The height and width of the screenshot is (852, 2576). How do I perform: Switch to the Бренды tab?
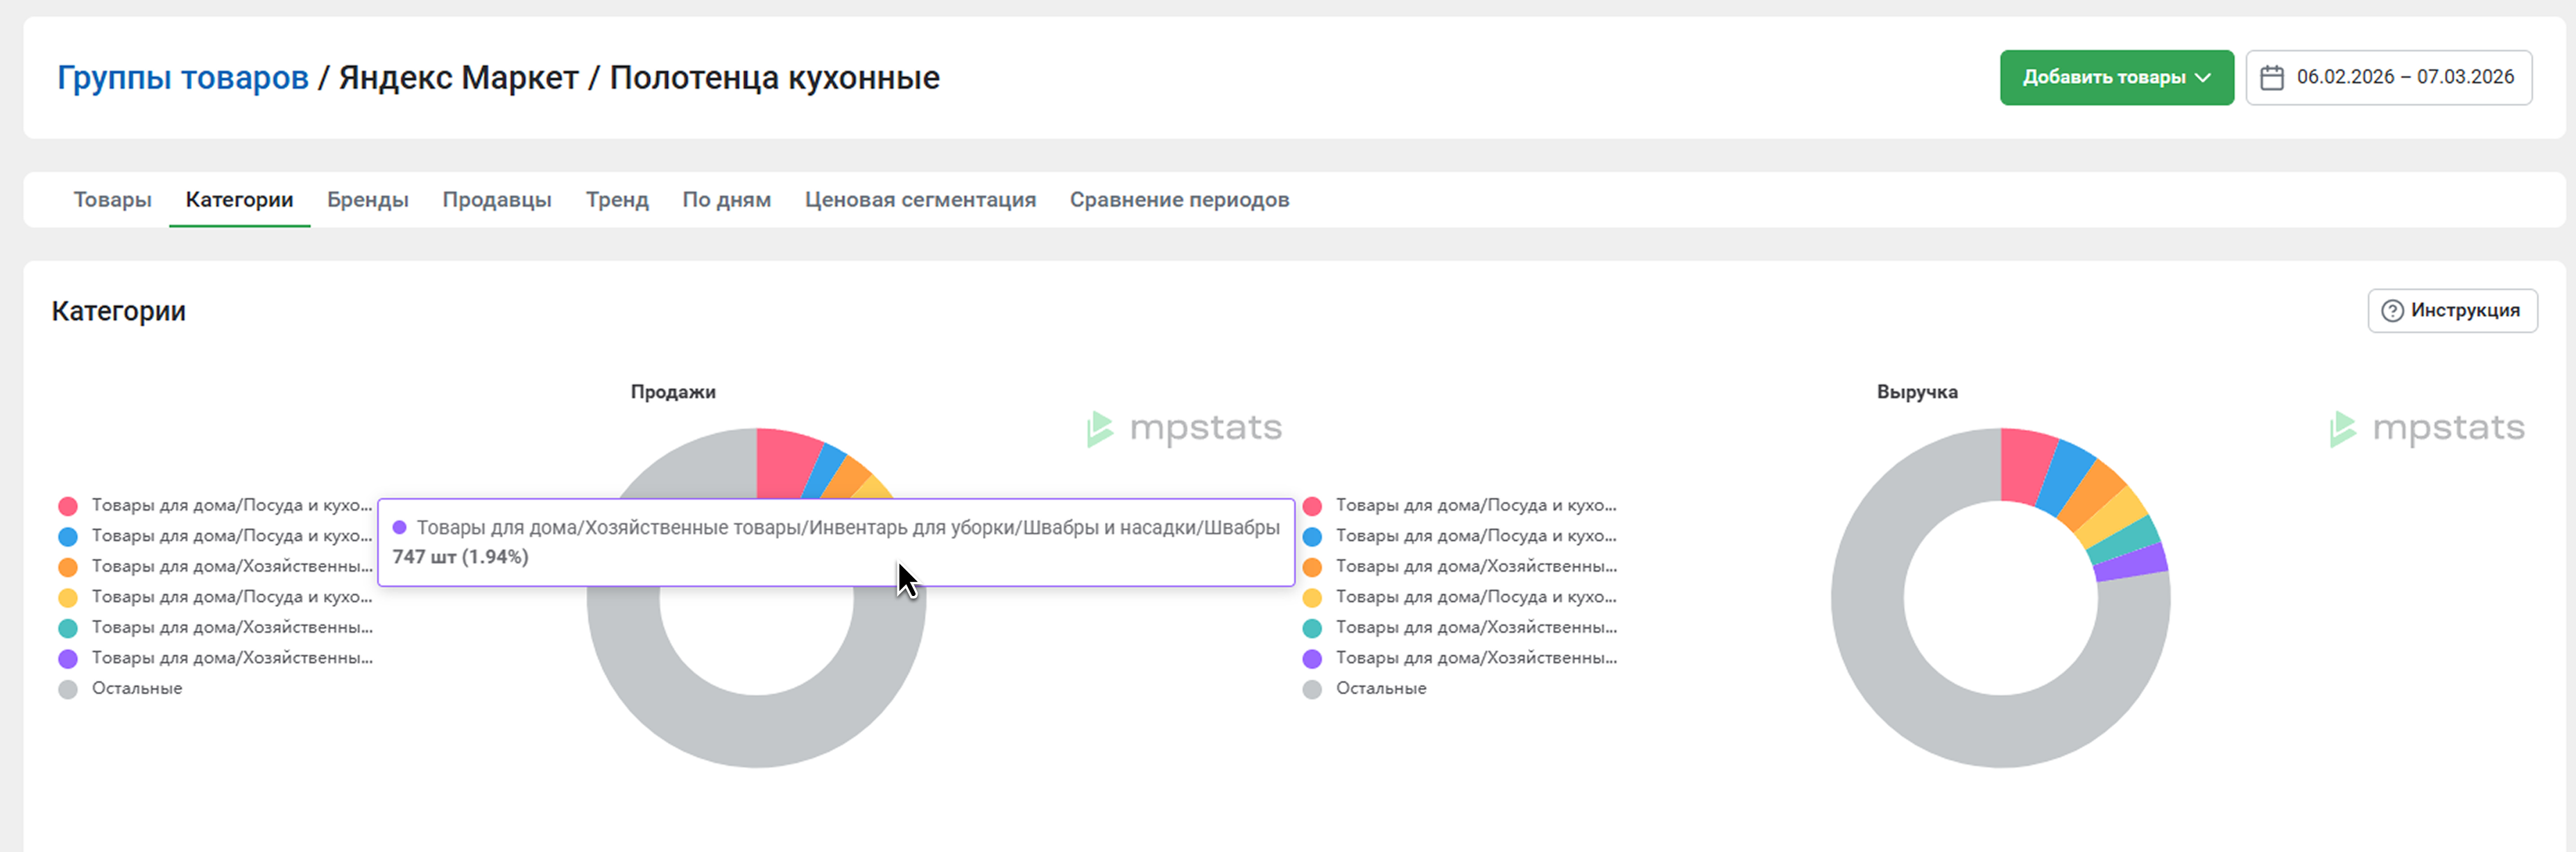point(367,199)
